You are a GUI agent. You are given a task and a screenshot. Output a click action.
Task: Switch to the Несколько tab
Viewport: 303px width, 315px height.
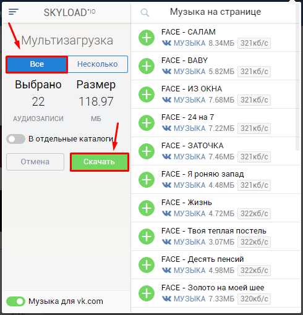[x=98, y=64]
